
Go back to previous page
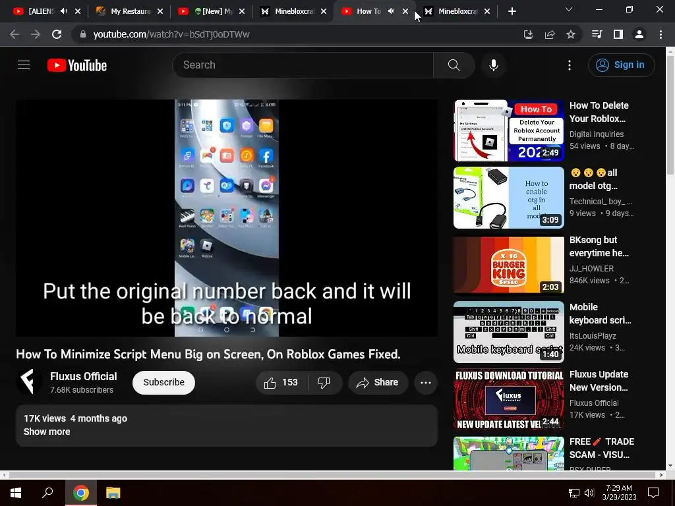pos(15,34)
